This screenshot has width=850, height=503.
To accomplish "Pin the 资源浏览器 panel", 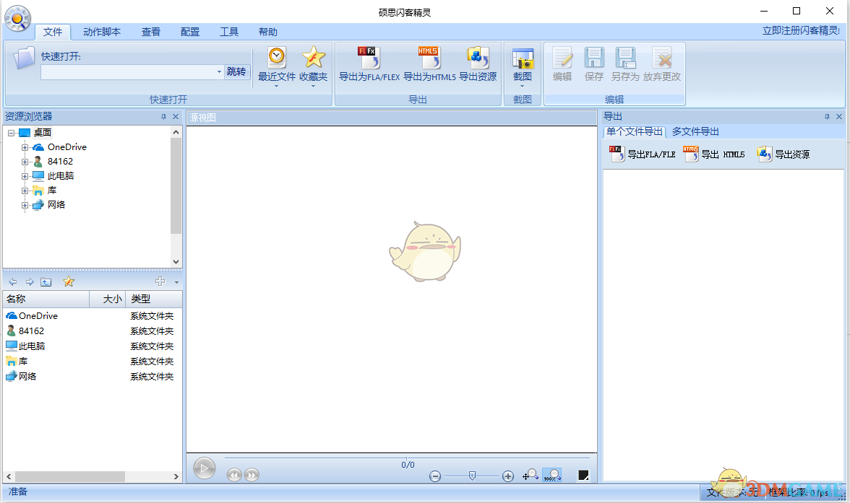I will [x=163, y=117].
